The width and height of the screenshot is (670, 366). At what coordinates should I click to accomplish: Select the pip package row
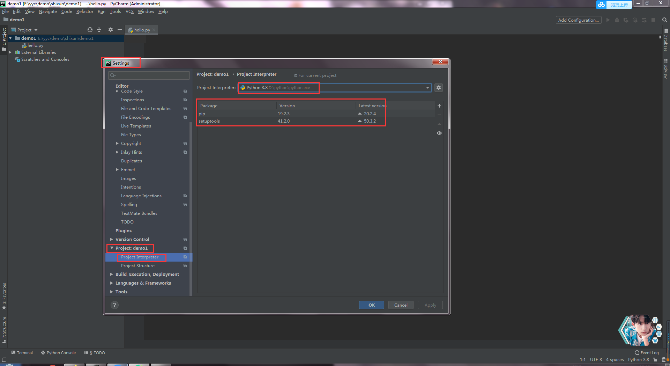[x=316, y=114]
